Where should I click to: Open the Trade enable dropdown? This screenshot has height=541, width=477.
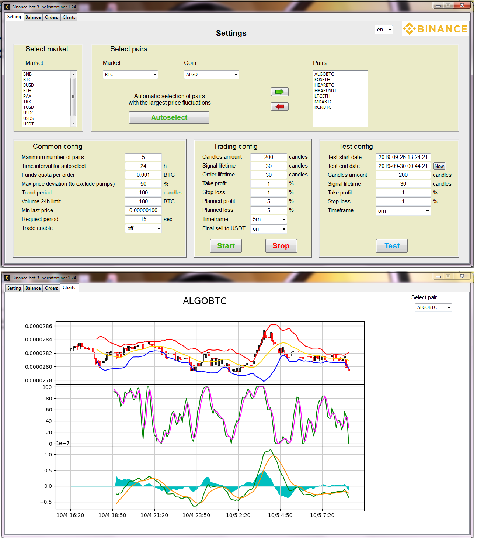tap(143, 228)
